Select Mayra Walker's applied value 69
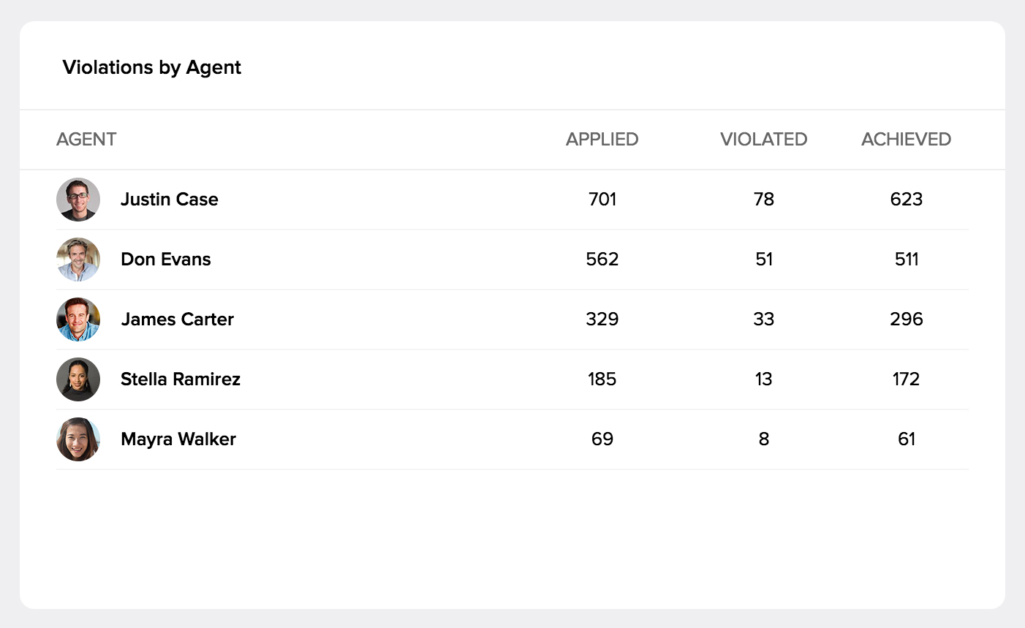Screen dimensions: 1025x628 coord(602,439)
